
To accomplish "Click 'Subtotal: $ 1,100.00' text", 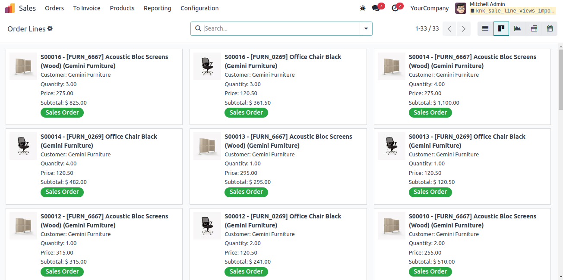I will (434, 103).
